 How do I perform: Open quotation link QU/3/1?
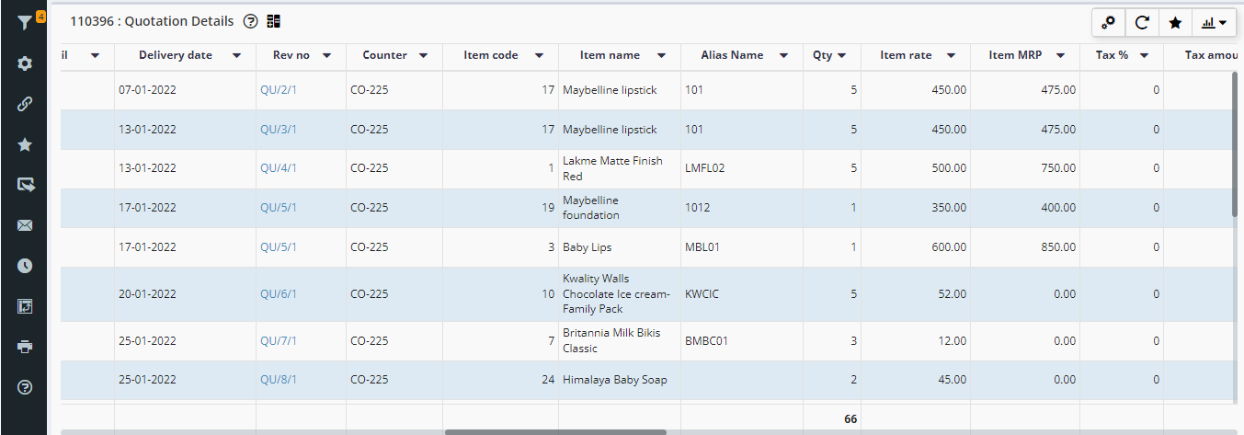click(279, 130)
